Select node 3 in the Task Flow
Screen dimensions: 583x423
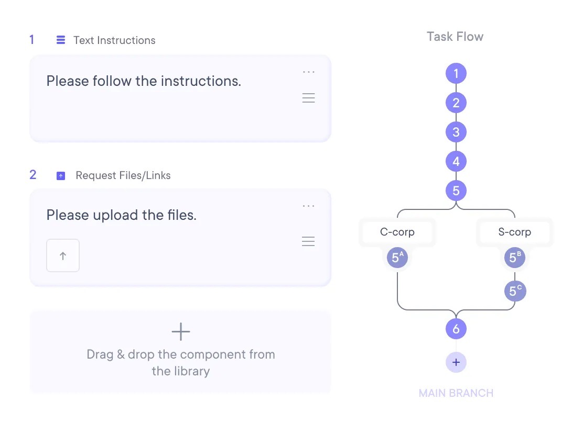click(x=456, y=132)
